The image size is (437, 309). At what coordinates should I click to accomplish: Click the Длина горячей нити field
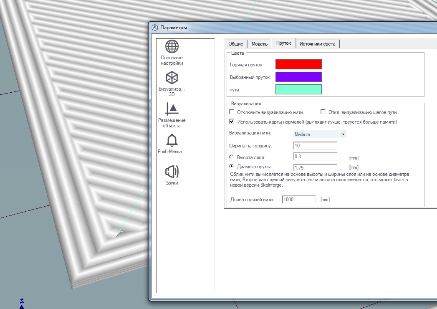(x=298, y=200)
